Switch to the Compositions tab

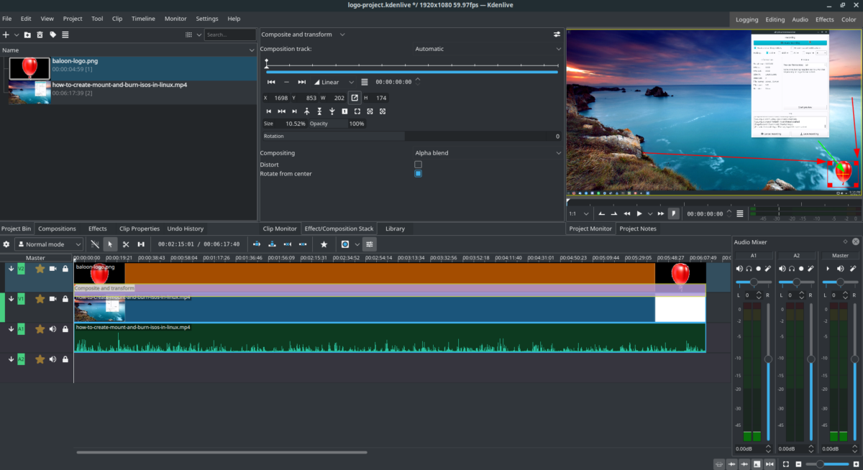(x=57, y=229)
